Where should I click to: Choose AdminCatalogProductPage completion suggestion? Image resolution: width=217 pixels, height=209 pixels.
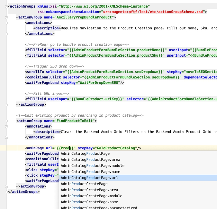point(138,154)
